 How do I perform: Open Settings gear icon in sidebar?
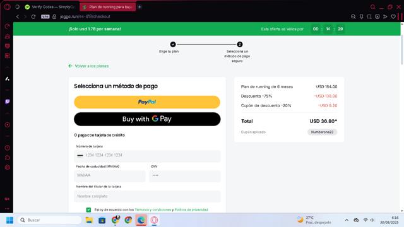click(x=7, y=167)
